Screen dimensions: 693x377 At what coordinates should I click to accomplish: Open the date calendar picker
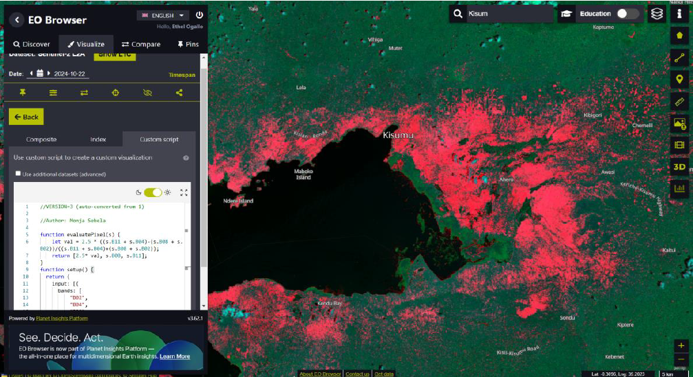point(40,73)
